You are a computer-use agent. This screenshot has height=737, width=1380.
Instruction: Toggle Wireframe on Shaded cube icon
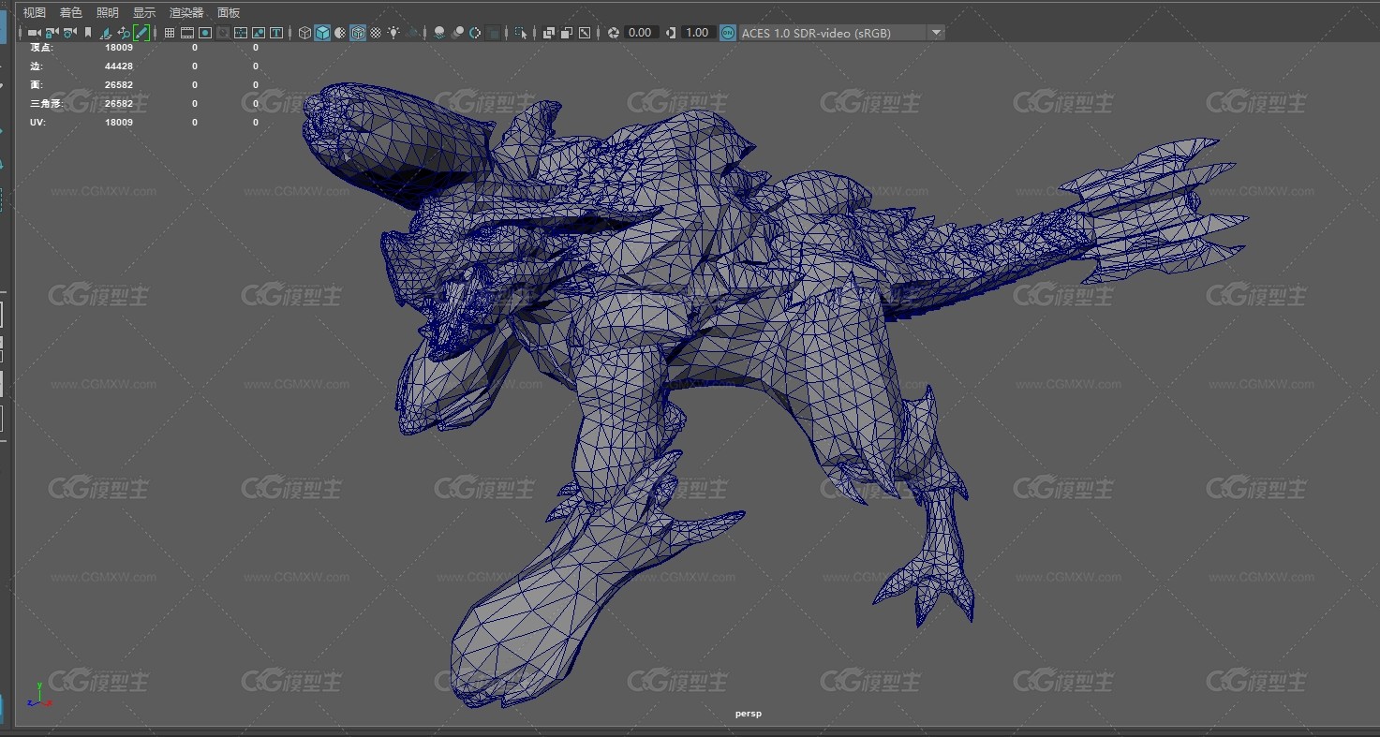coord(358,33)
